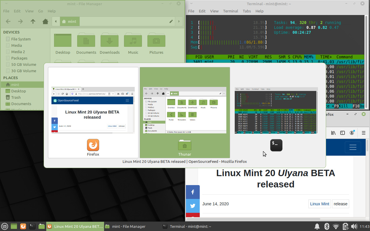Share the article via the Facebook icon
370x231 pixels.
[x=193, y=192]
